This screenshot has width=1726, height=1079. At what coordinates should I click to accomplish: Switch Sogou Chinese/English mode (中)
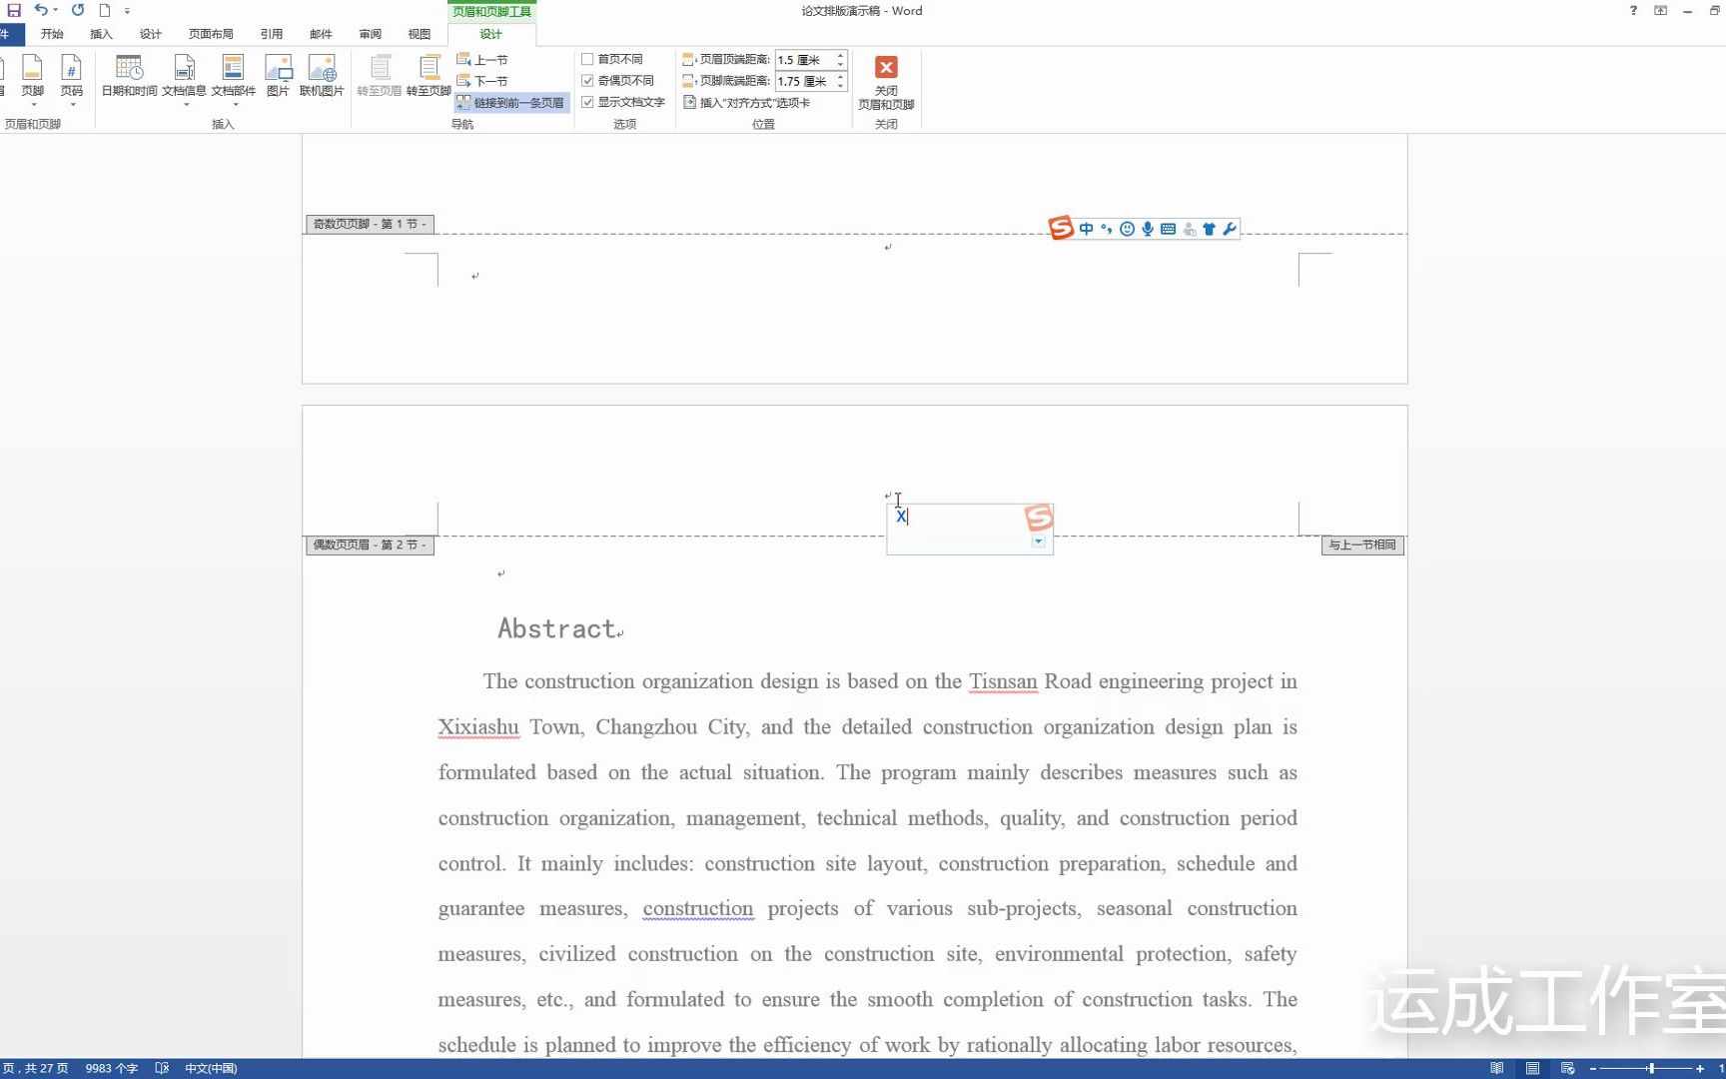coord(1086,229)
